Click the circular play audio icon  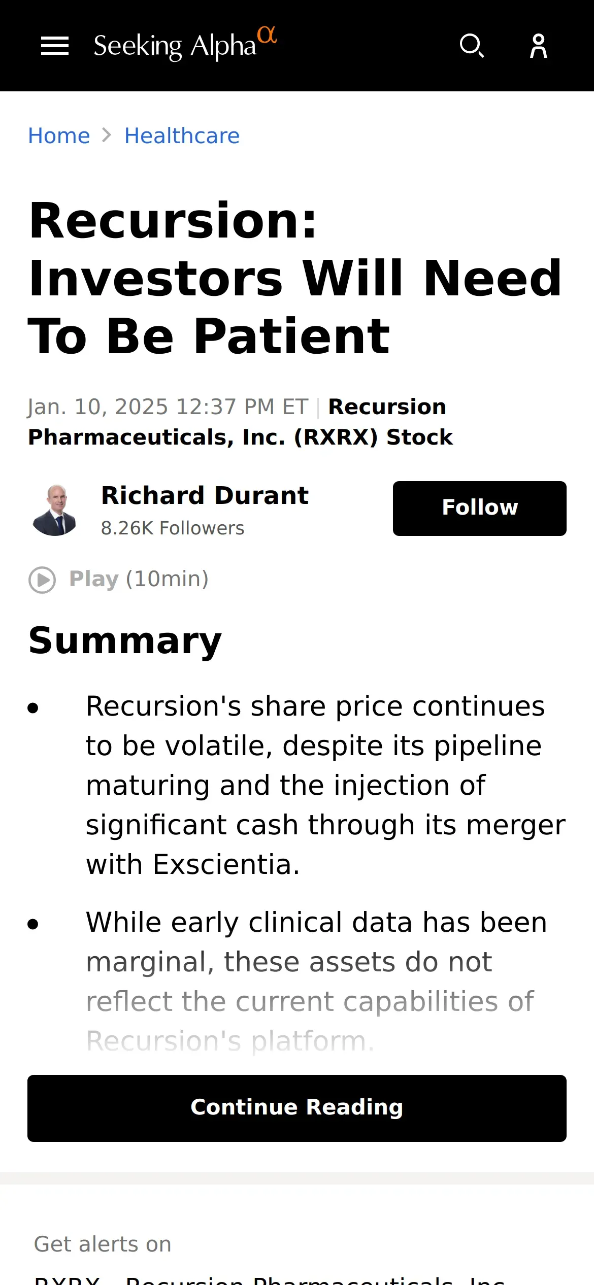42,580
